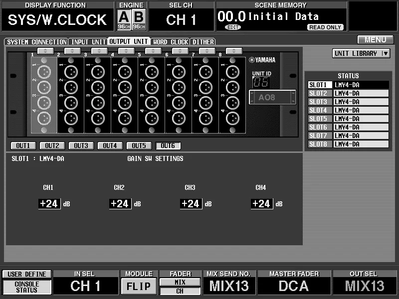Go to the DITHER tab
The height and width of the screenshot is (299, 399).
pos(203,41)
